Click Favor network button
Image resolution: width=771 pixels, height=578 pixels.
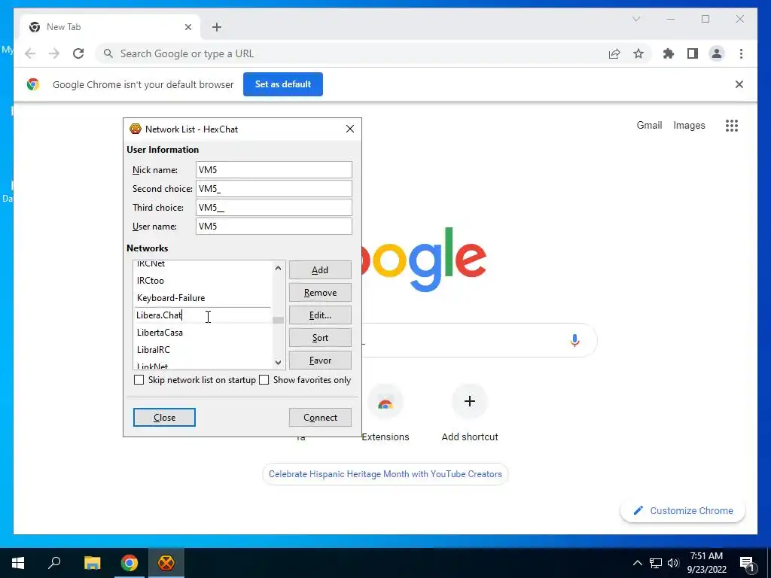(x=320, y=360)
